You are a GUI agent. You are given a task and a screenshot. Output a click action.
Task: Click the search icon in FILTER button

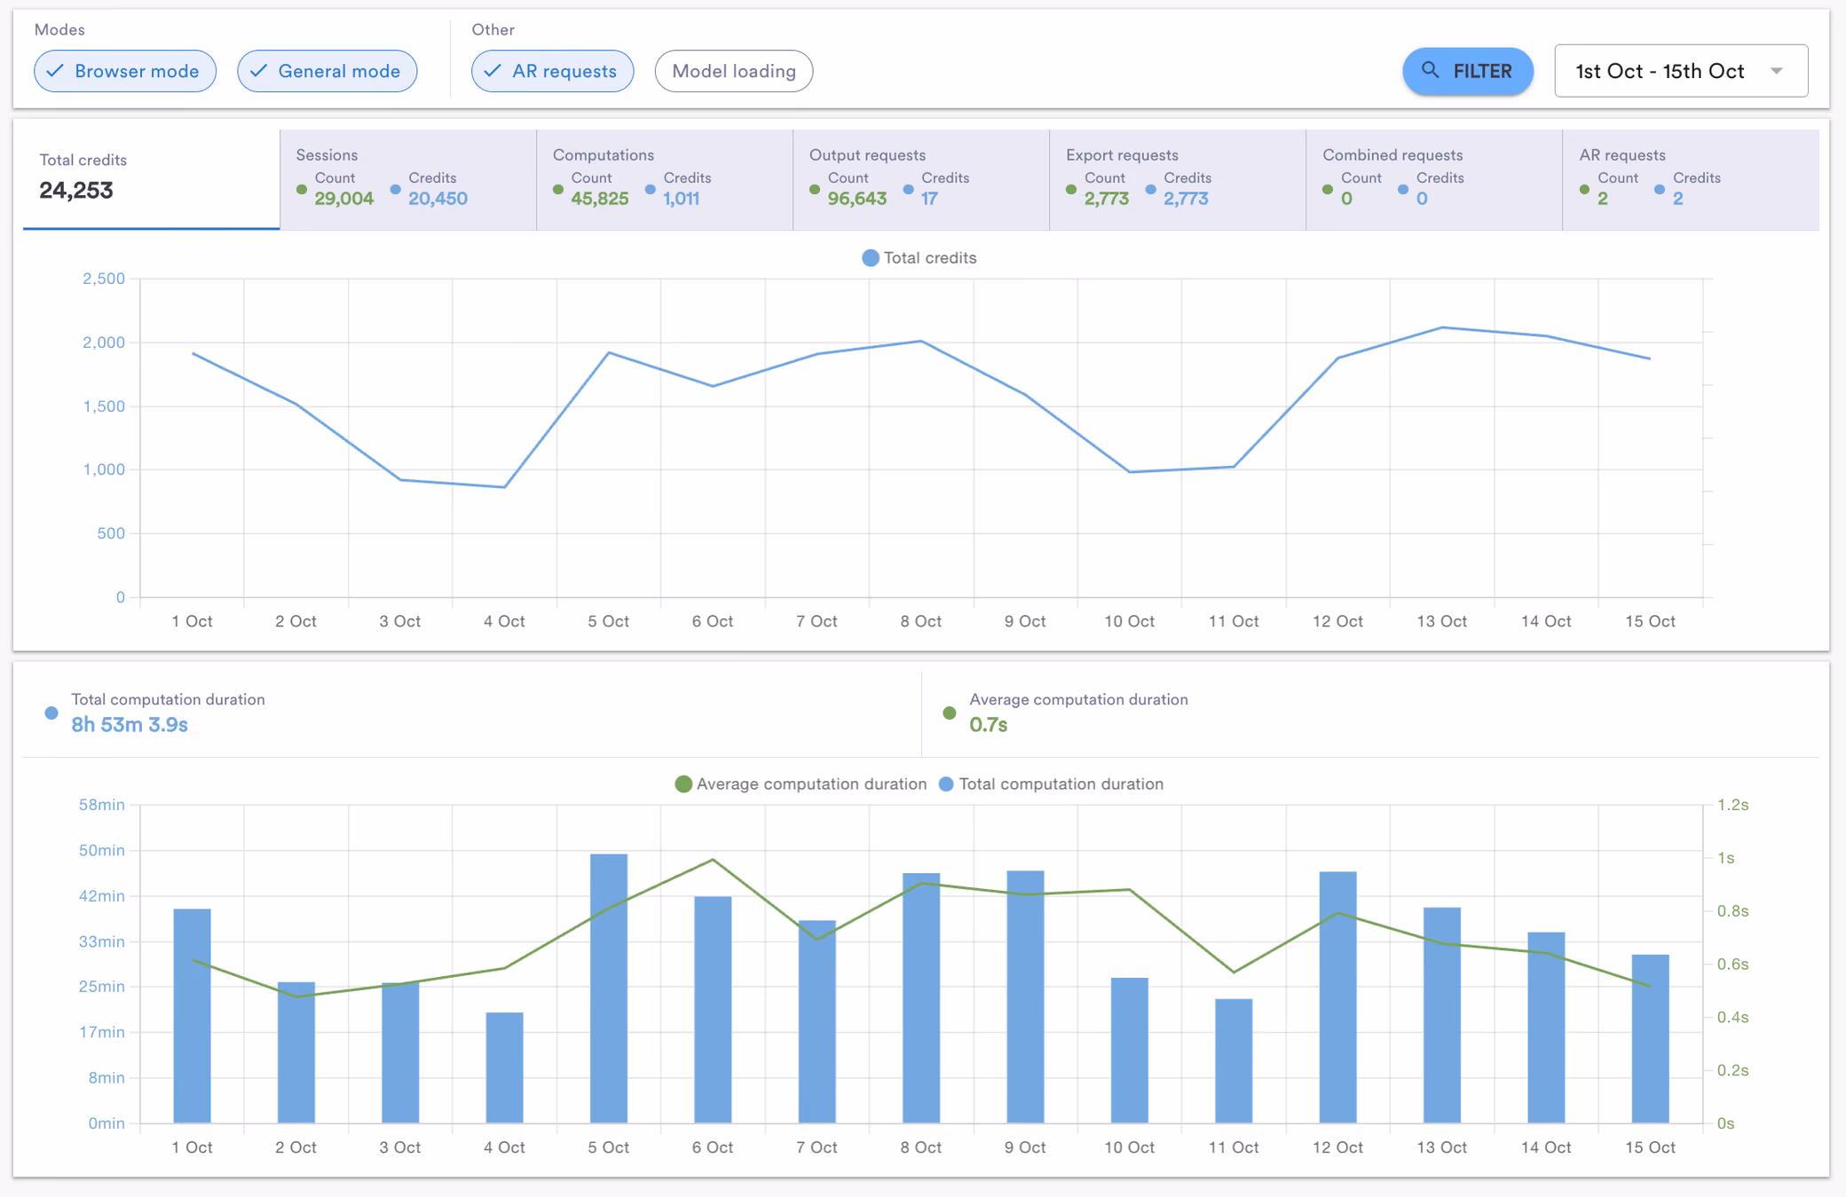point(1430,70)
